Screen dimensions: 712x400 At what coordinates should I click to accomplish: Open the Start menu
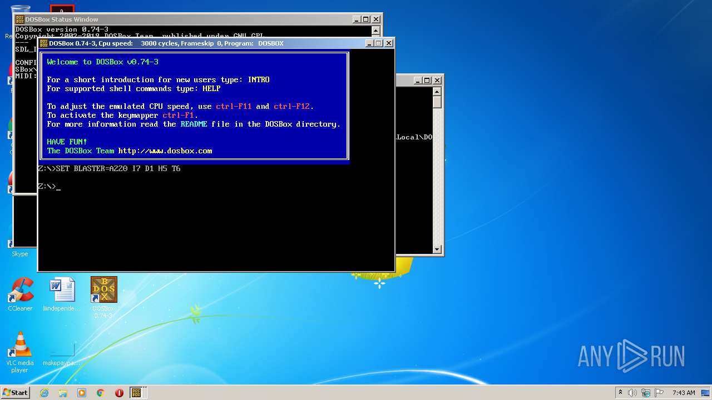pyautogui.click(x=15, y=393)
